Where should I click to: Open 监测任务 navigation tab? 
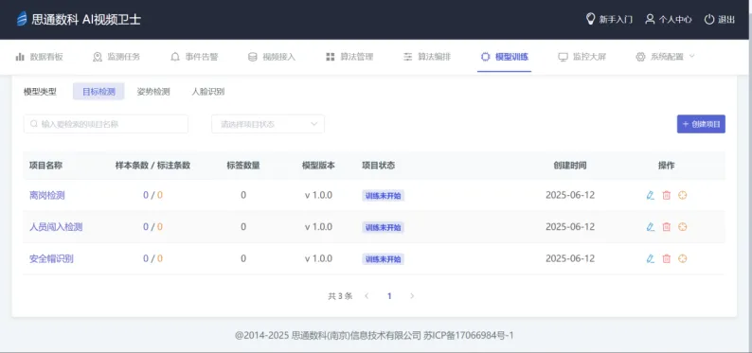tap(116, 57)
